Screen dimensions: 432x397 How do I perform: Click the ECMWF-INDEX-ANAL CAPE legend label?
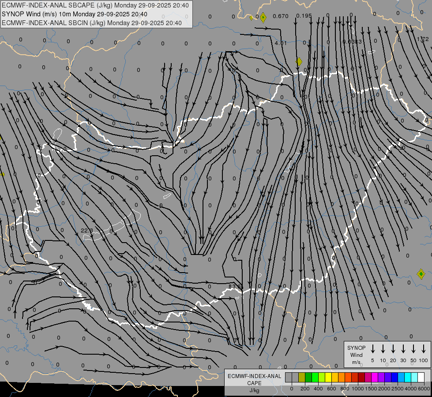[254, 379]
